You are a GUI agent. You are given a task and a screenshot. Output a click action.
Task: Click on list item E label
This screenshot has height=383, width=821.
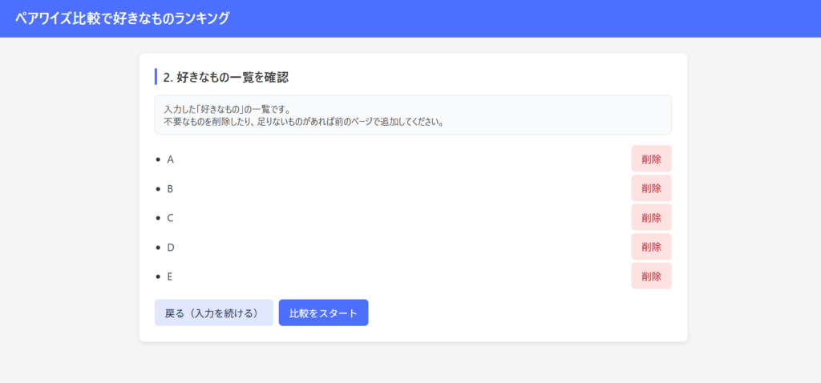coord(170,276)
